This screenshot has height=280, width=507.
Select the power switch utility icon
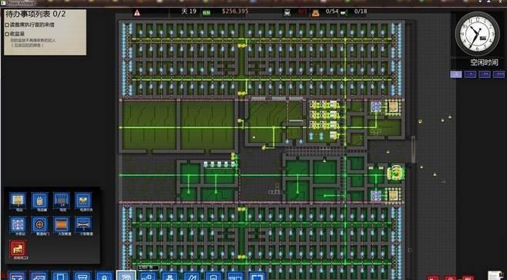[83, 201]
